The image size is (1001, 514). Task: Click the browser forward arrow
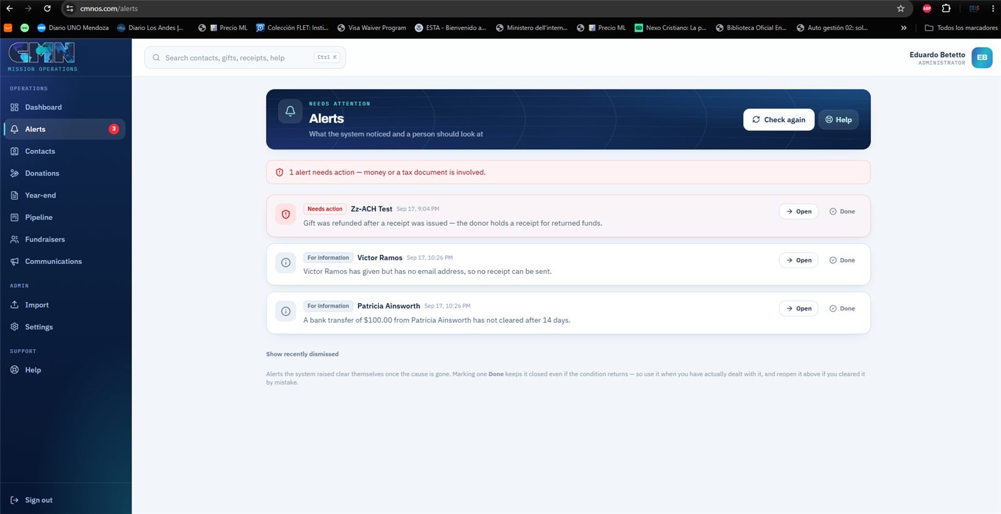click(x=28, y=8)
